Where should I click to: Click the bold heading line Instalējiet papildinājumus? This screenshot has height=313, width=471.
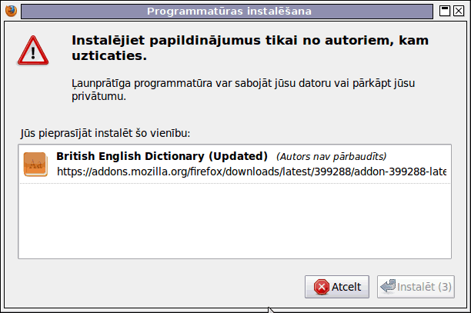pyautogui.click(x=250, y=40)
